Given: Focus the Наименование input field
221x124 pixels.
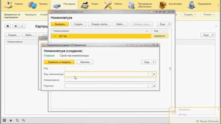Looking at the screenshot, I should (110, 80).
